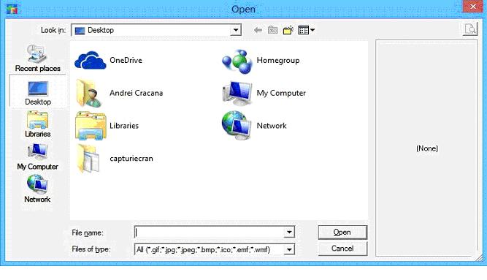Select the OneDrive cloud icon in file list
Screen dimensions: 487x280
91,61
